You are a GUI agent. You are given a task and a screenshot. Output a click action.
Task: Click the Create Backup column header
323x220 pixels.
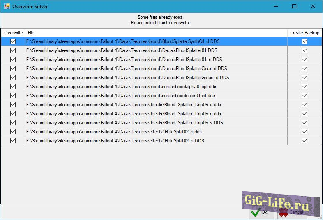tap(305, 33)
